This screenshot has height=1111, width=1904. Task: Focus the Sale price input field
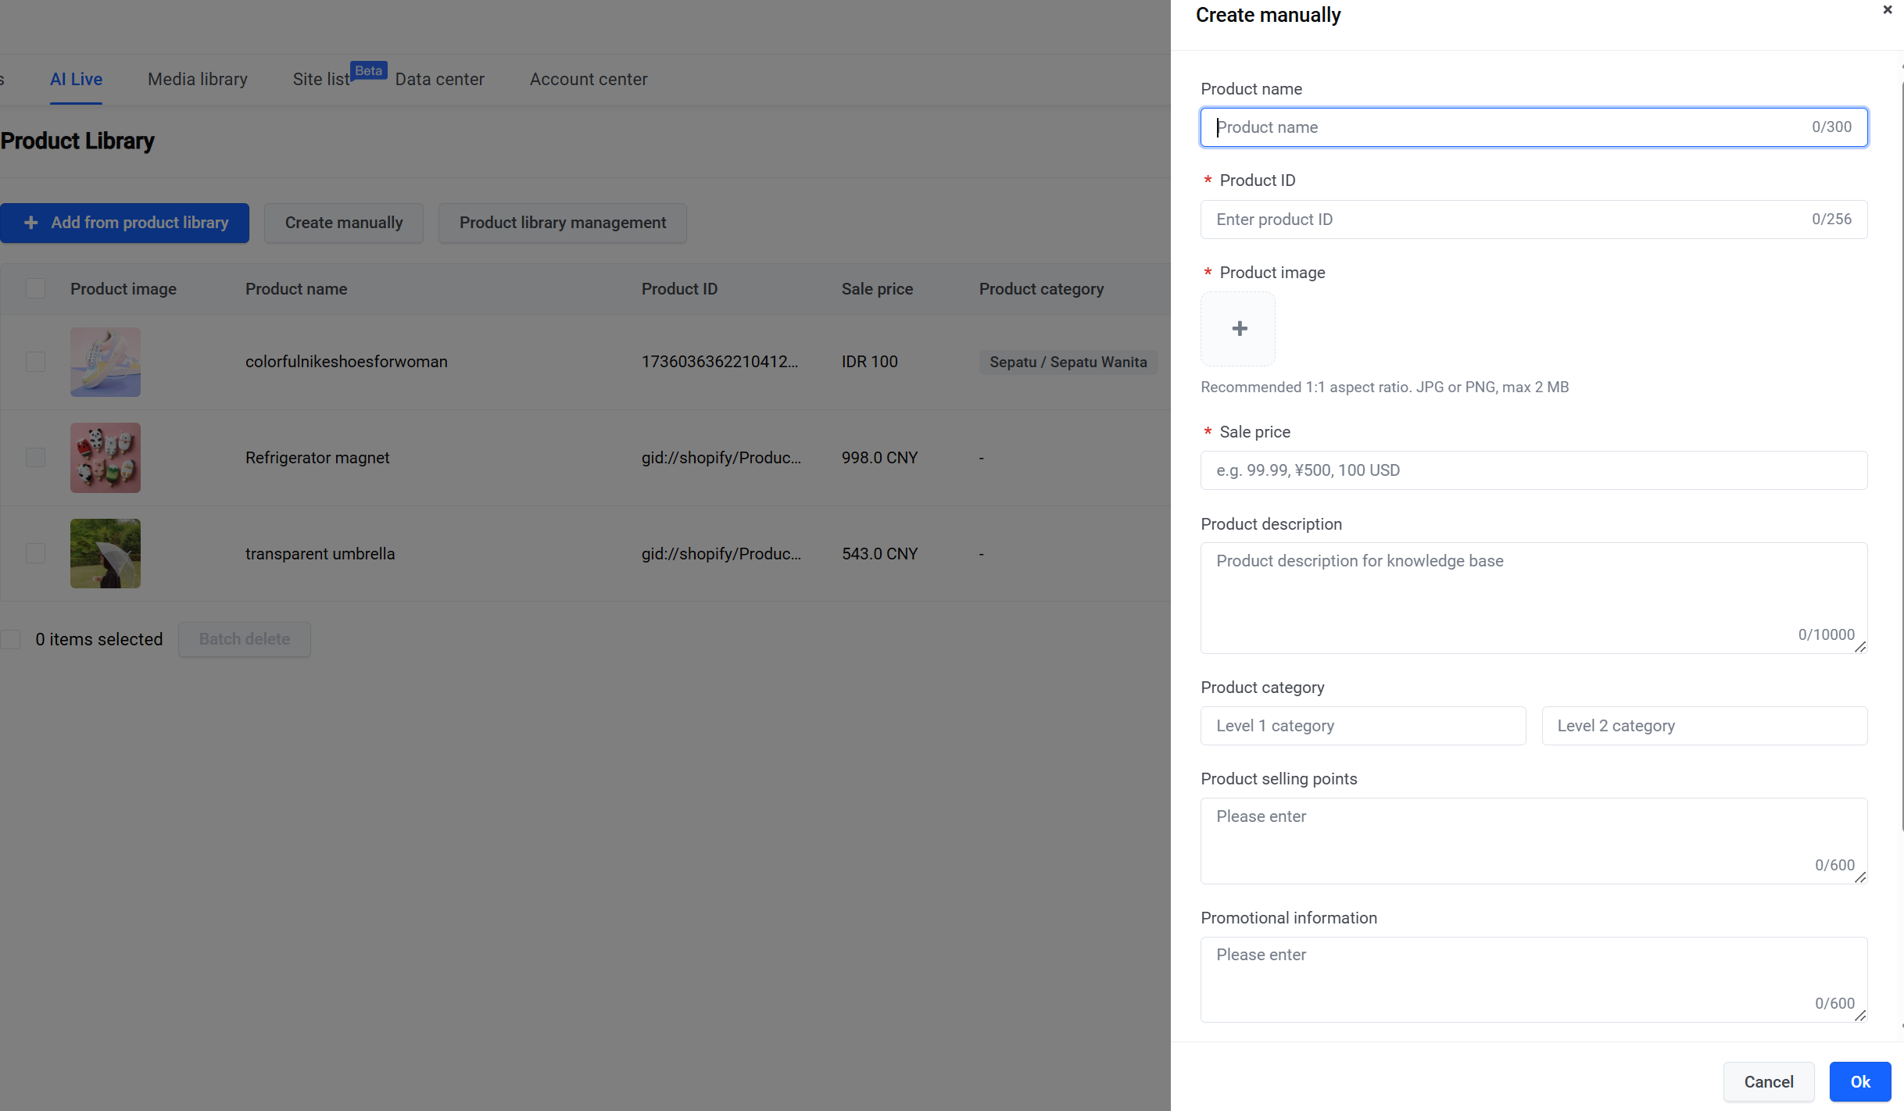(1534, 470)
